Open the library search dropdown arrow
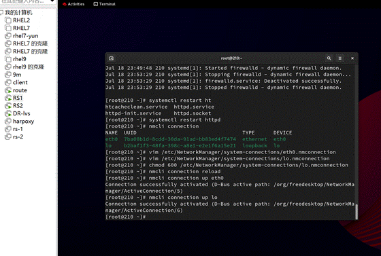381x256 pixels. coord(52,1)
